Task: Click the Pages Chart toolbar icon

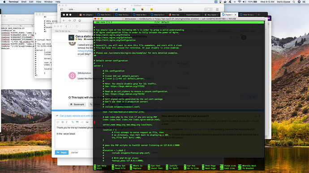Action: pyautogui.click(x=116, y=9)
